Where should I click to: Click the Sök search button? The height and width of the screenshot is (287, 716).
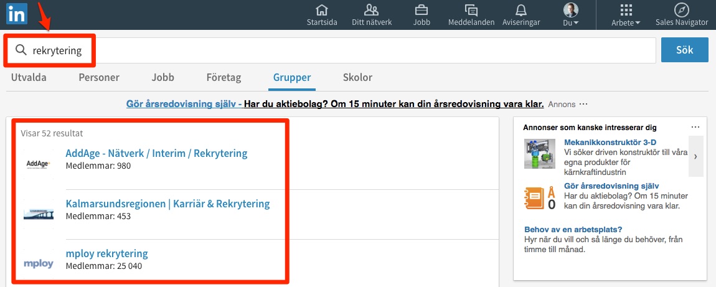[x=684, y=50]
